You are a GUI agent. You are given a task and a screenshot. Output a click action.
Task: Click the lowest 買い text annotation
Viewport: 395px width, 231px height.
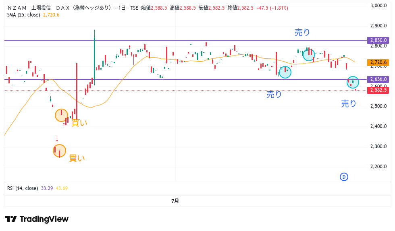[77, 158]
